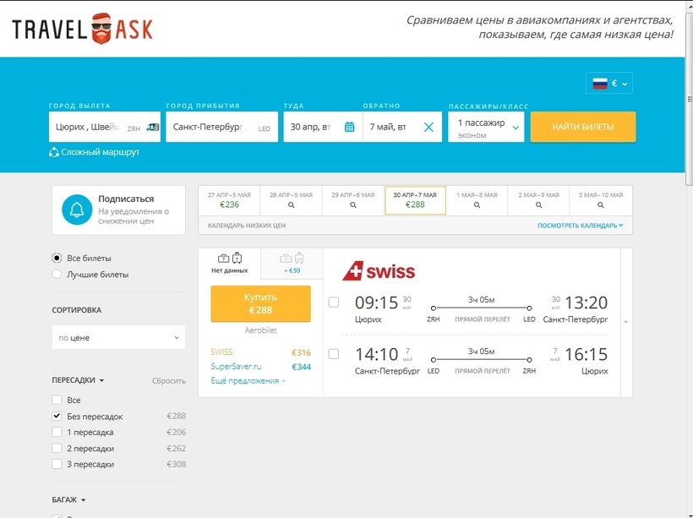
Task: Tick the checkbox beside the 09:15 flight
Action: 334,303
